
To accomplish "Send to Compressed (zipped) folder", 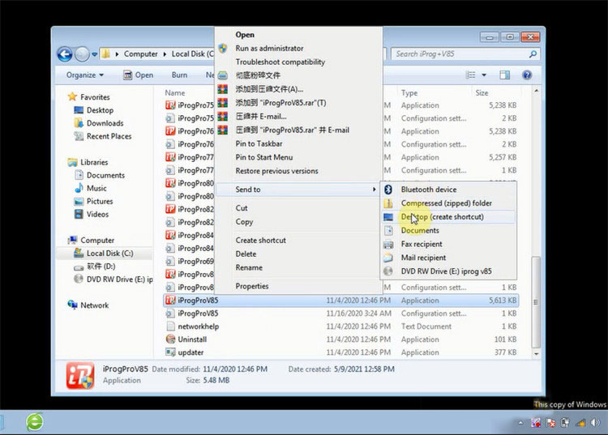I will [x=448, y=203].
